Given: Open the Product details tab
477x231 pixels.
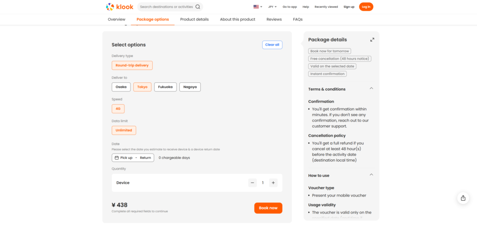Looking at the screenshot, I should (x=194, y=20).
